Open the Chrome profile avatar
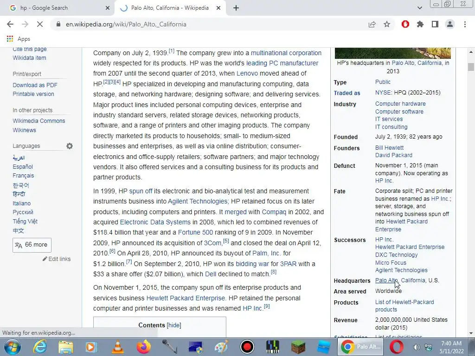The height and width of the screenshot is (356, 475). coord(450,24)
